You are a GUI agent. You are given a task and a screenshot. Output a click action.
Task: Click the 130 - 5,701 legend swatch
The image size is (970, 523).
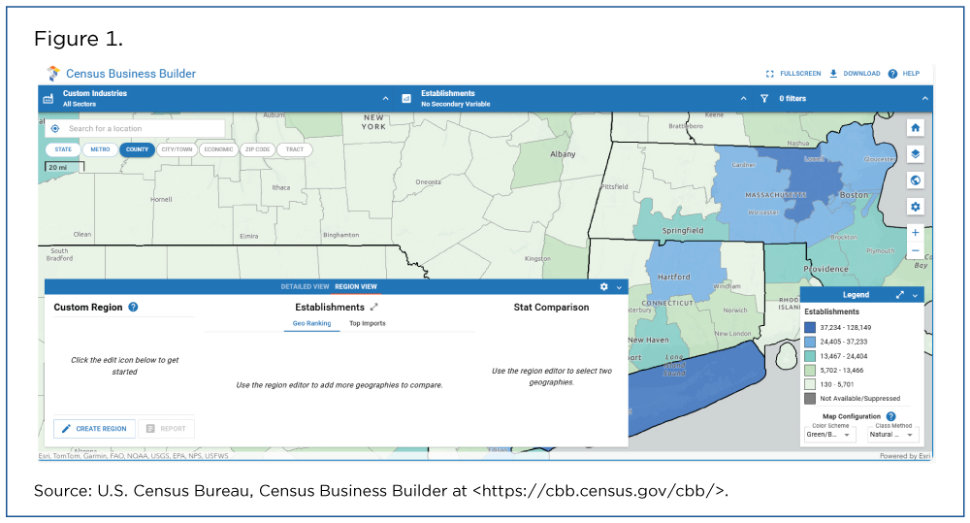click(810, 384)
